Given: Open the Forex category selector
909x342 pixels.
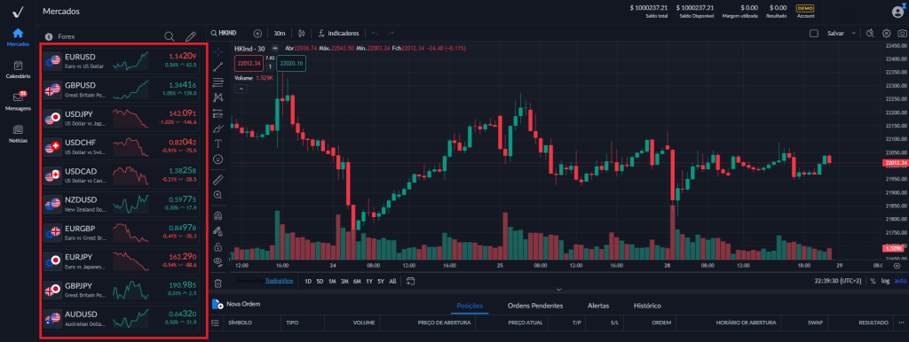Looking at the screenshot, I should (61, 36).
